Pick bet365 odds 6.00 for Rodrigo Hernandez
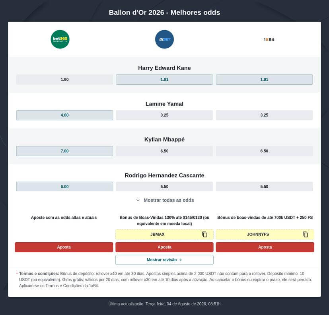The image size is (329, 315). (64, 187)
